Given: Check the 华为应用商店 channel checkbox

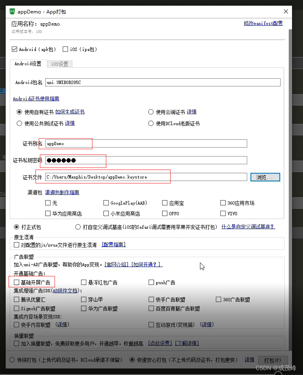Looking at the screenshot, I should [x=48, y=213].
